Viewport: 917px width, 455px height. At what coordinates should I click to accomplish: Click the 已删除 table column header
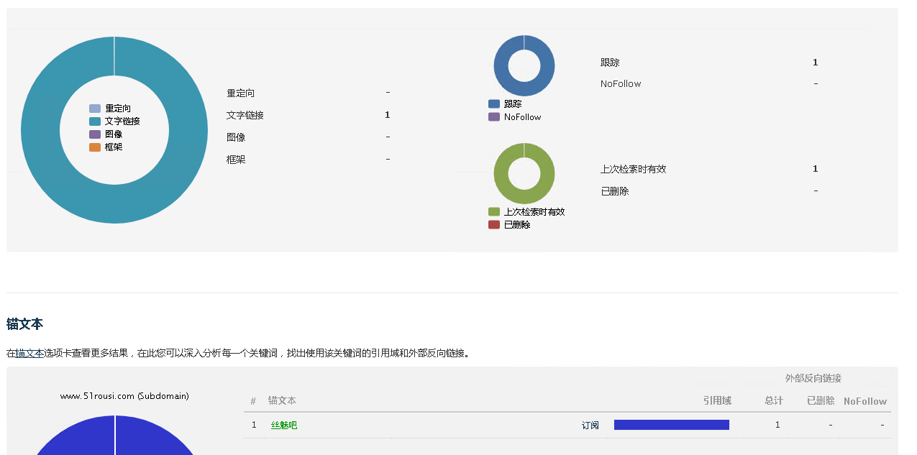point(820,401)
